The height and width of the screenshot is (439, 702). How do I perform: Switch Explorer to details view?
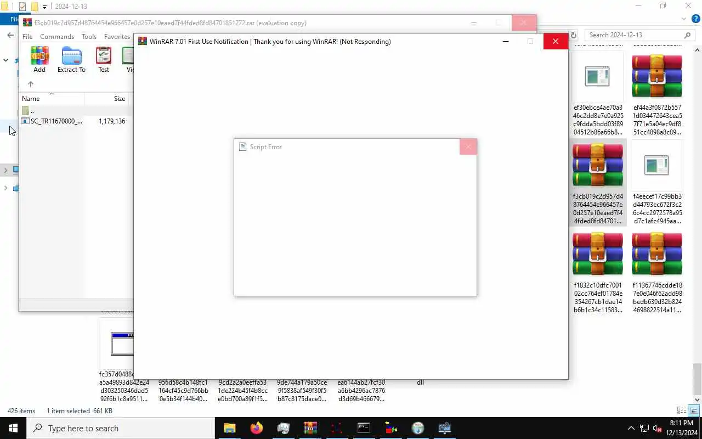coord(682,410)
